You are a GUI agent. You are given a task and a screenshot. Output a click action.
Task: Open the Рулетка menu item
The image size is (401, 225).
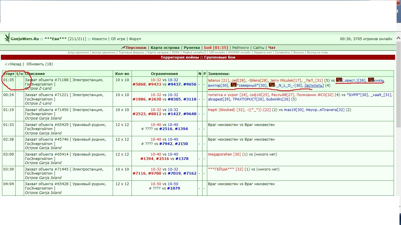click(x=192, y=47)
